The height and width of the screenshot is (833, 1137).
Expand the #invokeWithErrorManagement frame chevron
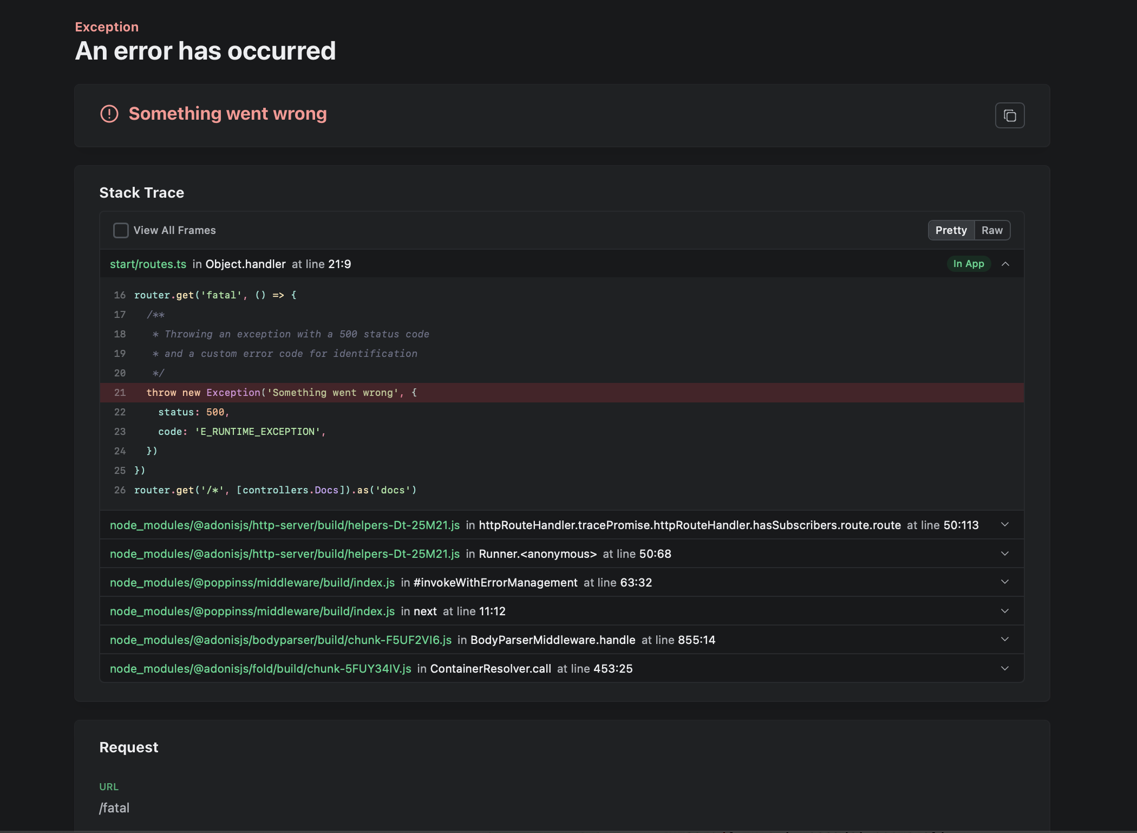point(1005,582)
